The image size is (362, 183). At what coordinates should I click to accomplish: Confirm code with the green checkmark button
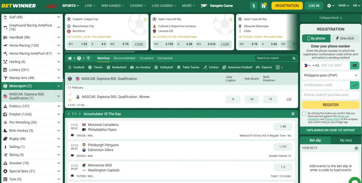coord(354,85)
